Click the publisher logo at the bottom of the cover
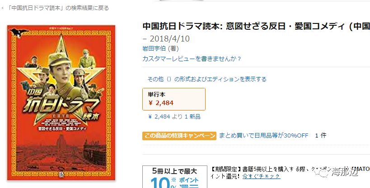 [61, 174]
